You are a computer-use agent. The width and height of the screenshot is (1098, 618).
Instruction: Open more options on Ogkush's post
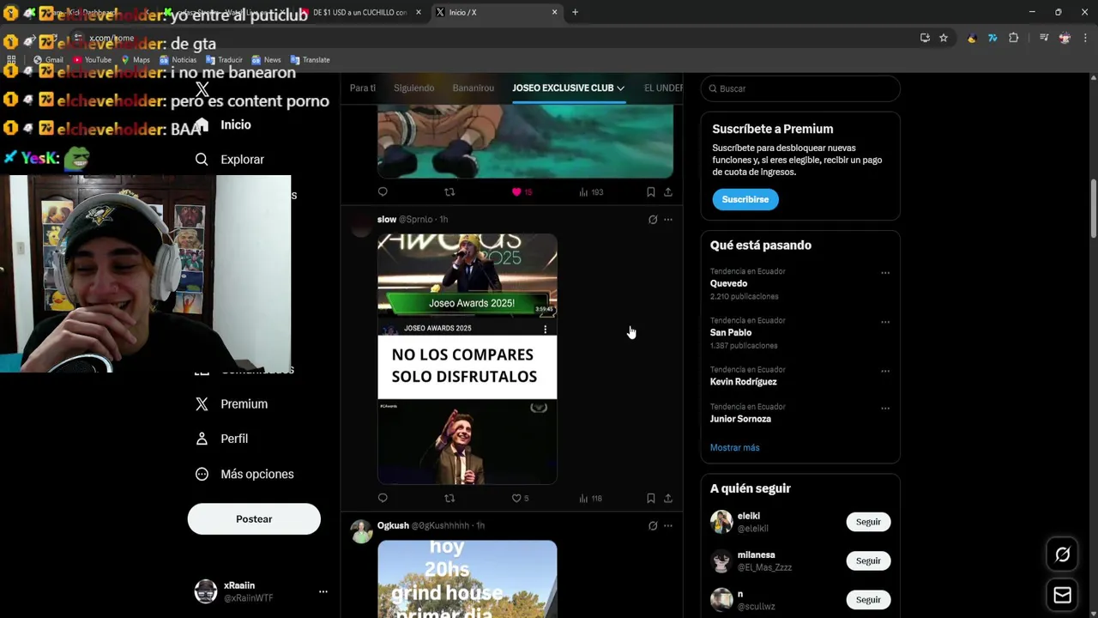668,525
